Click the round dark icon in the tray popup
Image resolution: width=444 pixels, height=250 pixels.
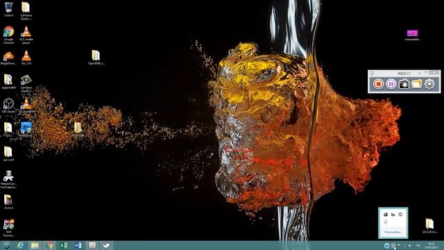pos(400,215)
